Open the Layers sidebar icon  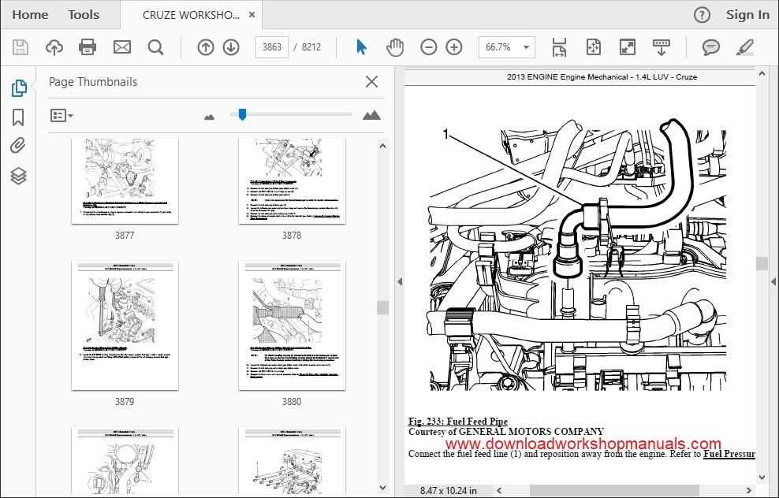(x=18, y=176)
